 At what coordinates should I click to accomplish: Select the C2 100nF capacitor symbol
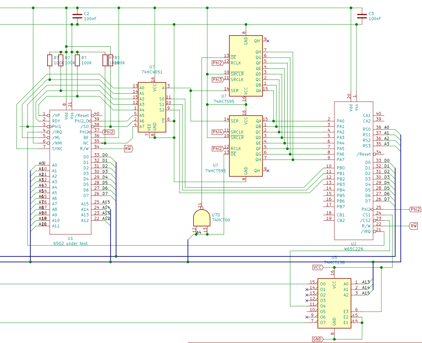click(x=77, y=16)
